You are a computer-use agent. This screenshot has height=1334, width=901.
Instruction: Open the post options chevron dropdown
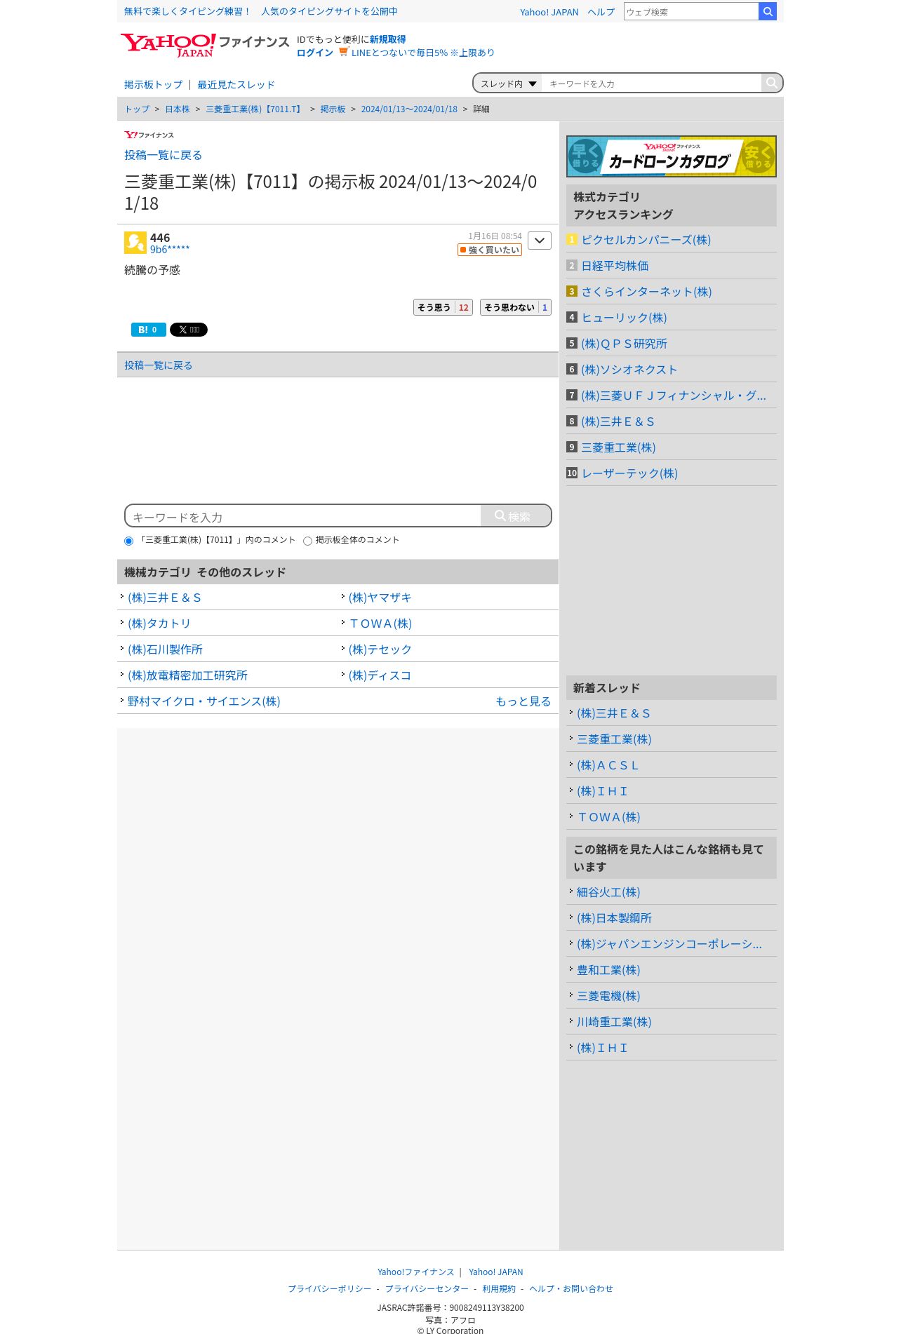[540, 241]
